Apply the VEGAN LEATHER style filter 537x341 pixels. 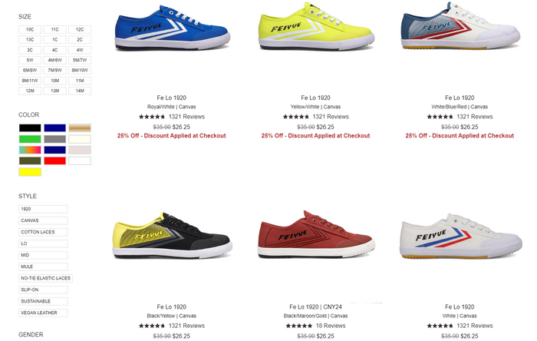pos(43,313)
